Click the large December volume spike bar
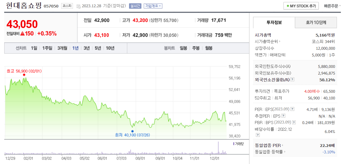The image size is (342, 164). coord(218,148)
